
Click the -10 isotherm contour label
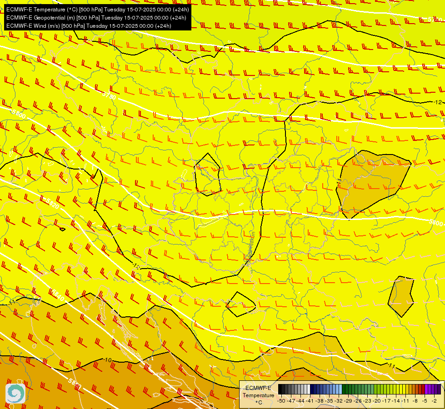click(x=108, y=360)
